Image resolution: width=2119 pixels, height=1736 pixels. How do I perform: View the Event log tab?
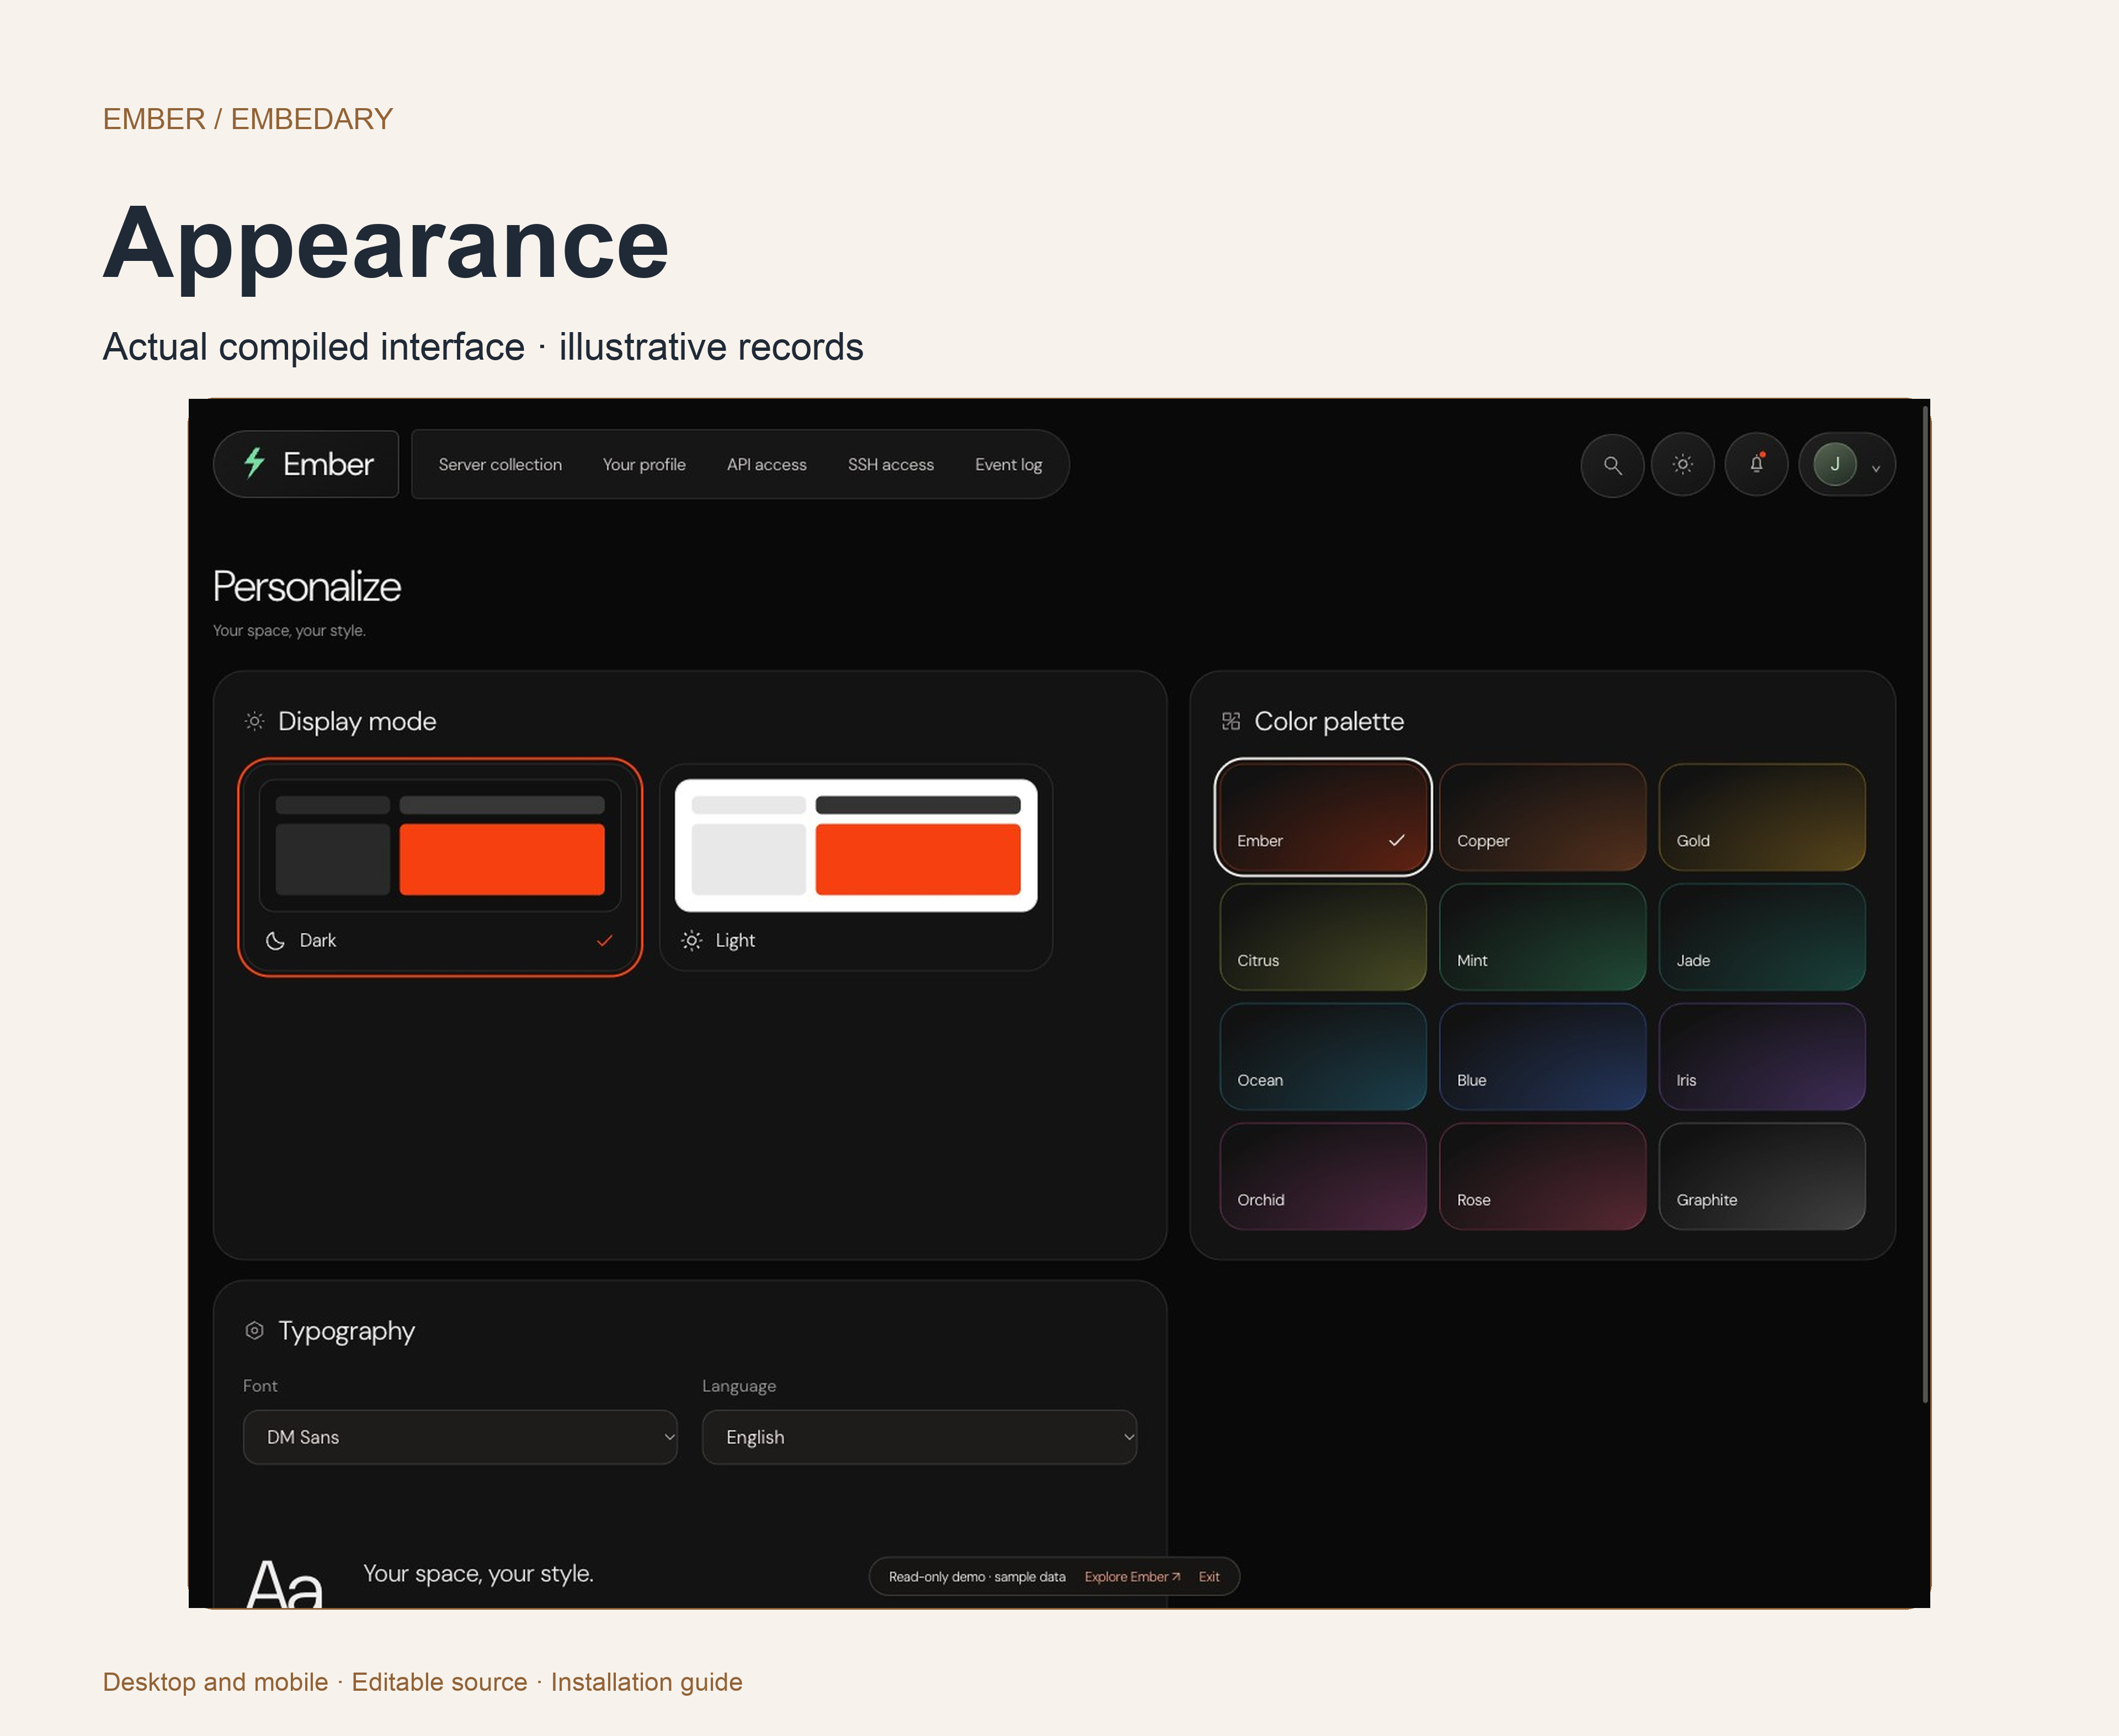tap(1009, 465)
